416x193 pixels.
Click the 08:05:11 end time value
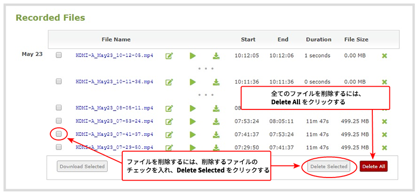click(282, 121)
